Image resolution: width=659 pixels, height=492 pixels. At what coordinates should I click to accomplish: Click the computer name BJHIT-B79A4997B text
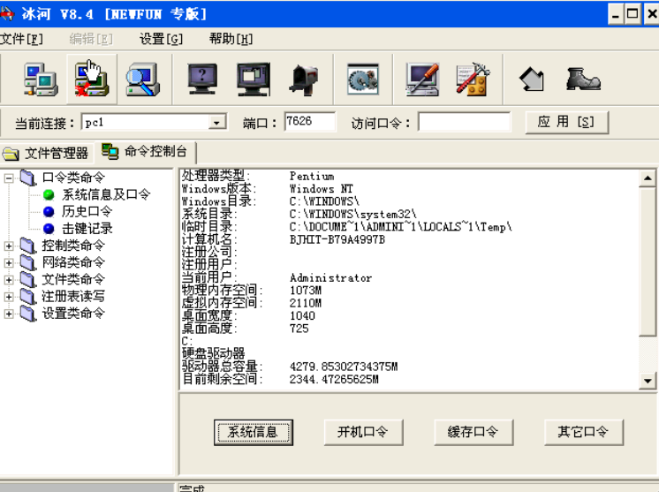click(337, 240)
